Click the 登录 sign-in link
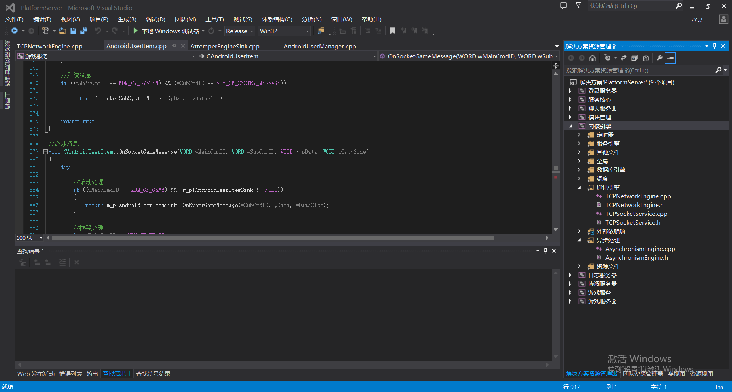 [697, 20]
